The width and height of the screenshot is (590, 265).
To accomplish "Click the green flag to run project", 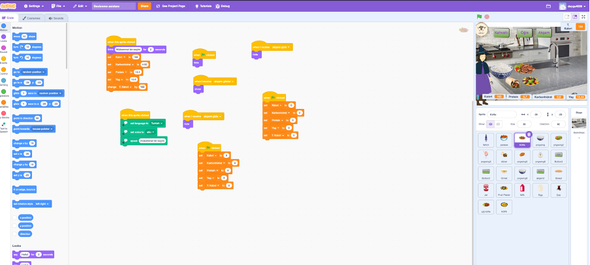I will [x=479, y=16].
